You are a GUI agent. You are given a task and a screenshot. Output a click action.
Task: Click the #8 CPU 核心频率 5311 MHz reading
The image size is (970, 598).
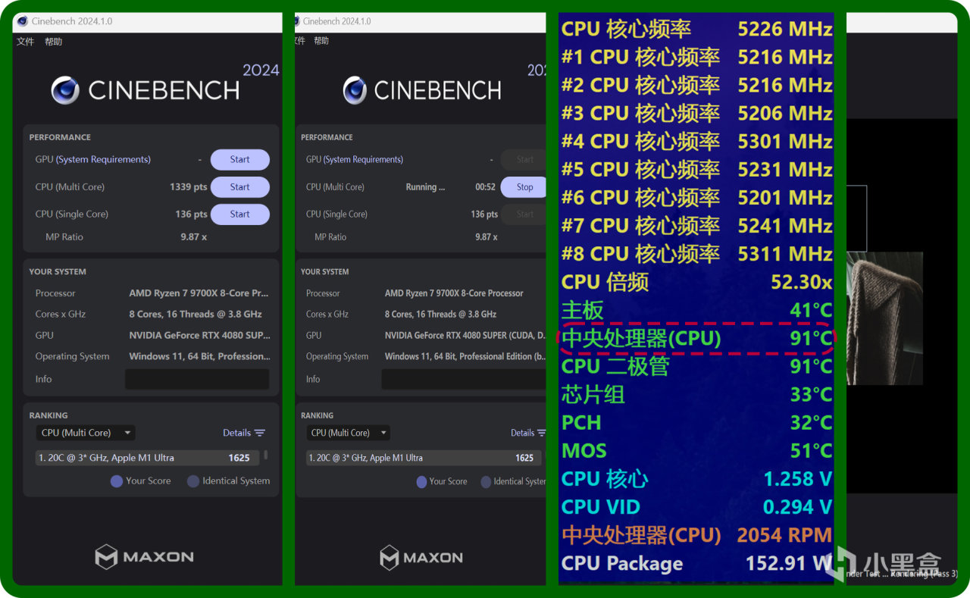[696, 253]
